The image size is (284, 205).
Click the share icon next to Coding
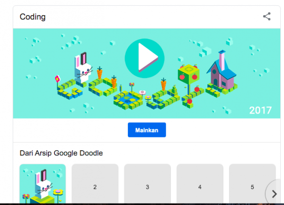(267, 17)
